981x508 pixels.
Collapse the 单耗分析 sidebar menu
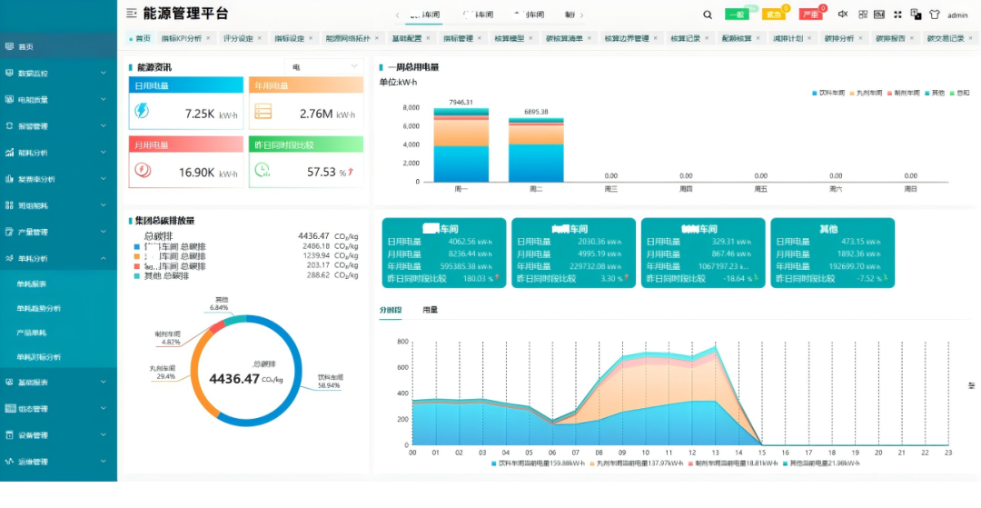tap(104, 258)
